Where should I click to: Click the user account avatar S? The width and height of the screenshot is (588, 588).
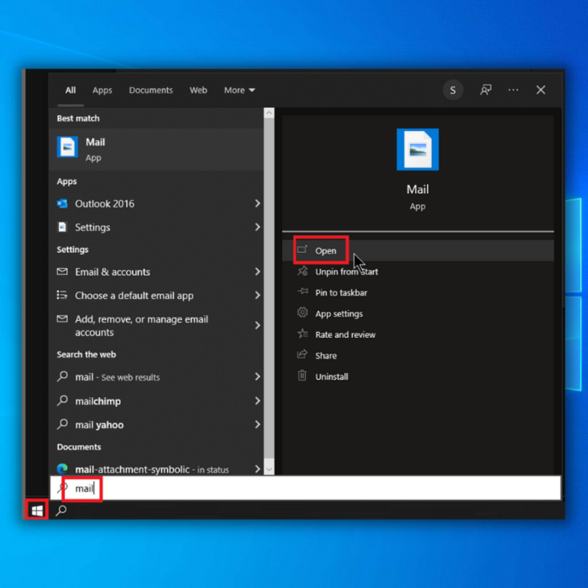[x=452, y=90]
